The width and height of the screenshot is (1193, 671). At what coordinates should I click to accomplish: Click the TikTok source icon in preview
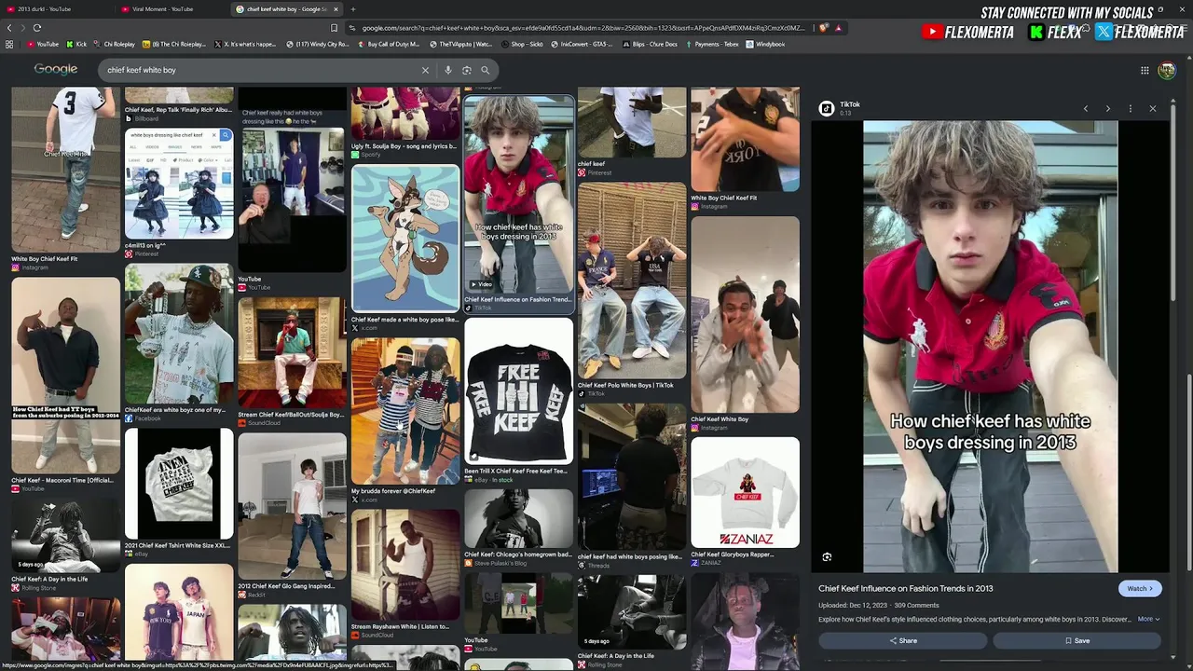coord(826,109)
